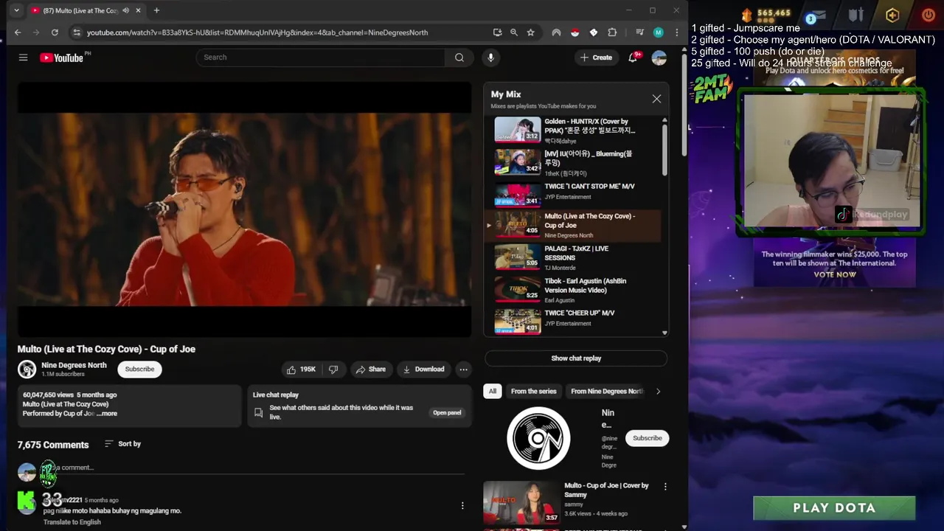Subscribe to Nine Degrees North below video
944x531 pixels.
coord(139,369)
